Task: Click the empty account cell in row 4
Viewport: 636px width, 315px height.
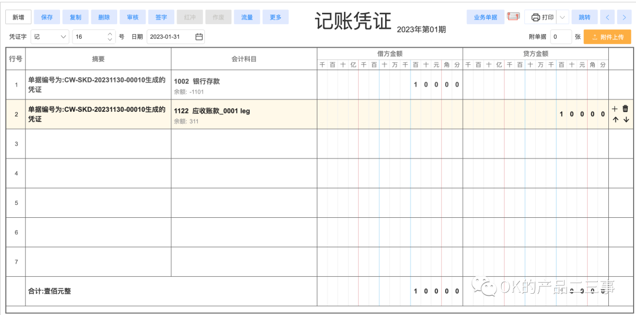Action: click(x=244, y=174)
